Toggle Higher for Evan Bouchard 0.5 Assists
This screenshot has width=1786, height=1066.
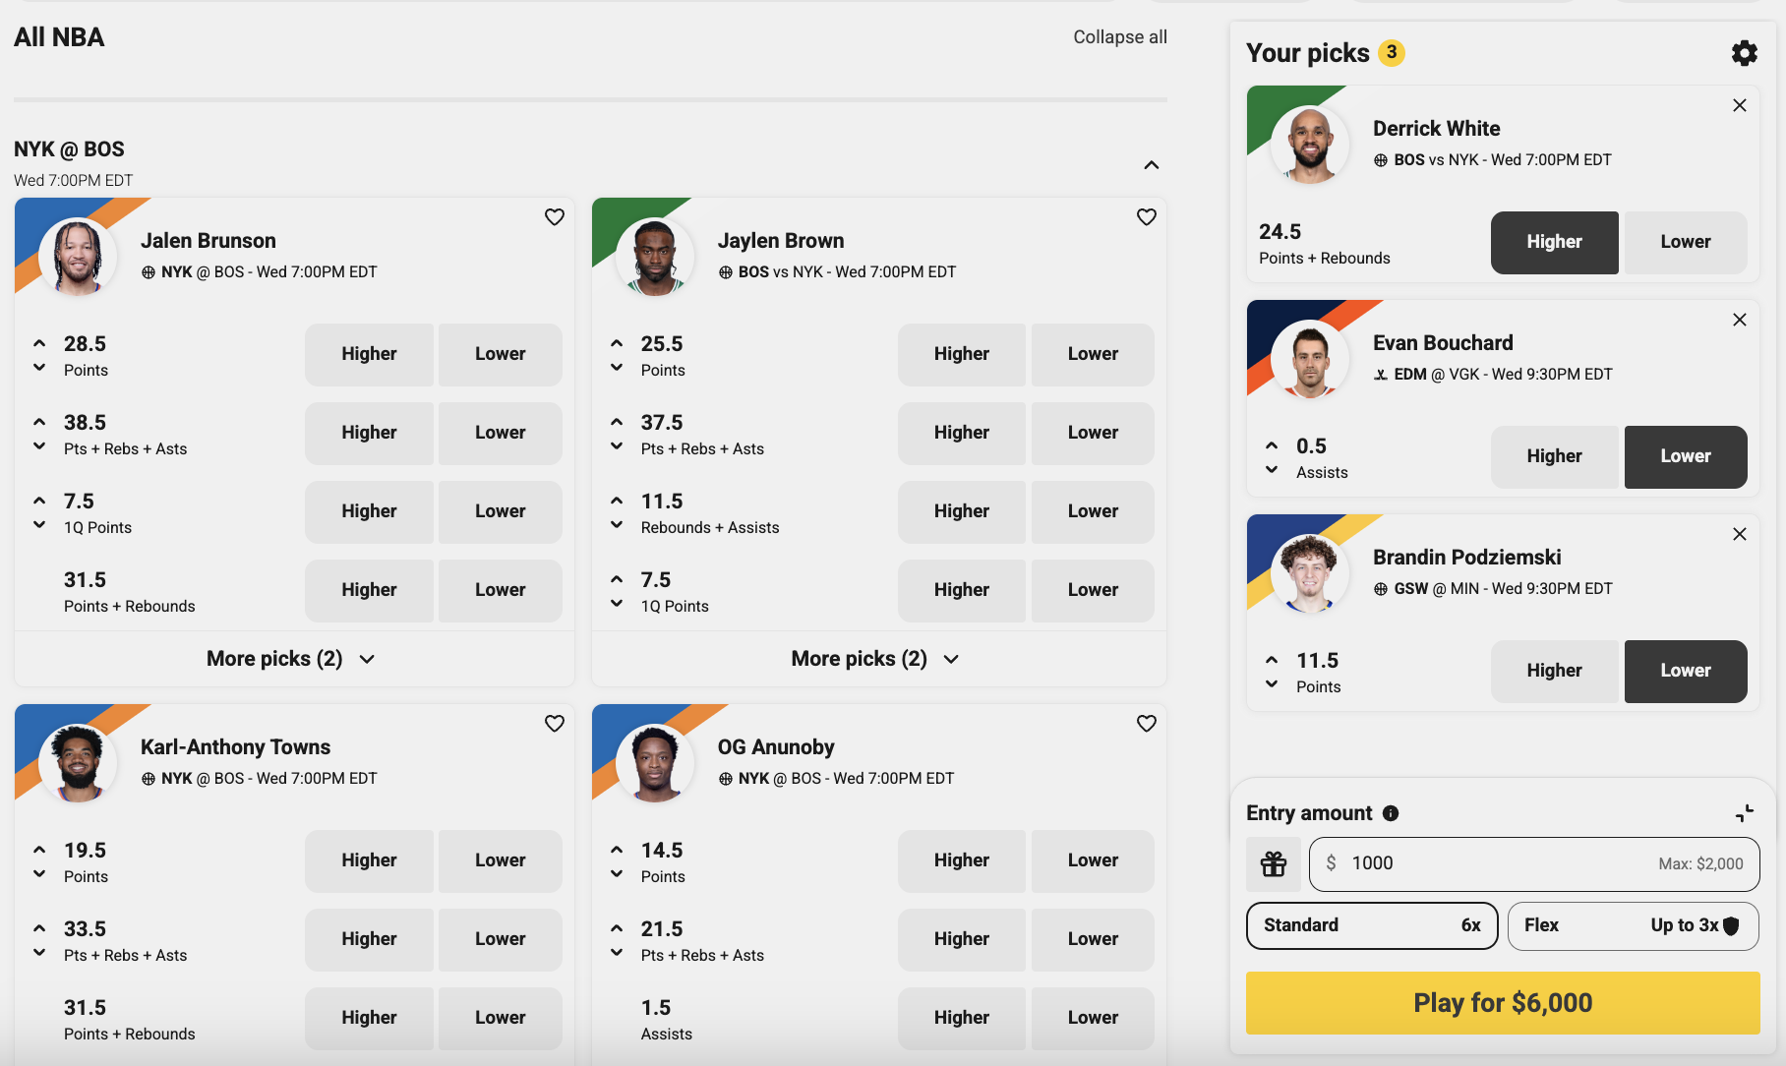[1554, 456]
